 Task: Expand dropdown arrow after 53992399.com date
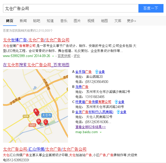tap(53, 56)
